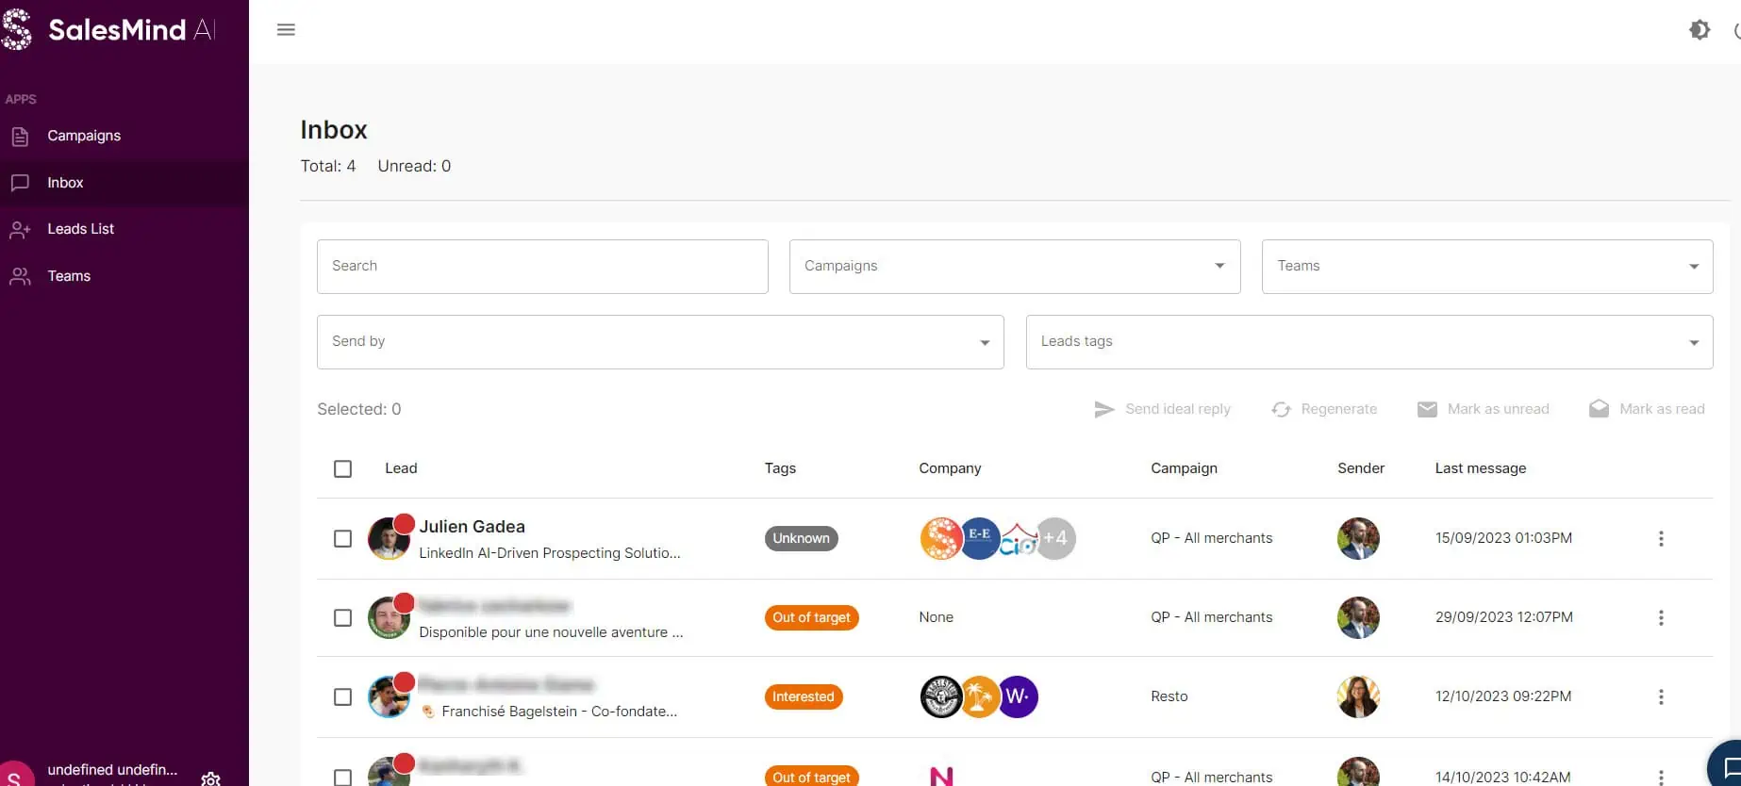The width and height of the screenshot is (1741, 786).
Task: Open the Send by dropdown
Action: tap(660, 342)
